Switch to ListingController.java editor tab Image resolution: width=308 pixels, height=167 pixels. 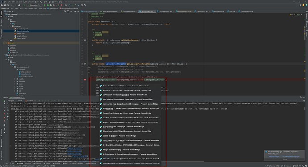point(90,12)
